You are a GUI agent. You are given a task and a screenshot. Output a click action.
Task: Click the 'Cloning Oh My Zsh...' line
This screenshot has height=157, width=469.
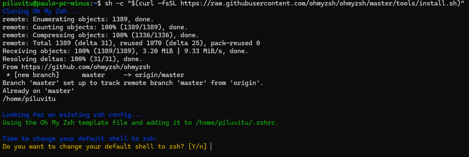coord(40,12)
